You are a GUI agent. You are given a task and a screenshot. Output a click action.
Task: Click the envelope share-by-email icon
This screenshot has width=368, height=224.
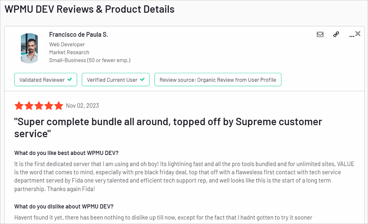[x=320, y=34]
